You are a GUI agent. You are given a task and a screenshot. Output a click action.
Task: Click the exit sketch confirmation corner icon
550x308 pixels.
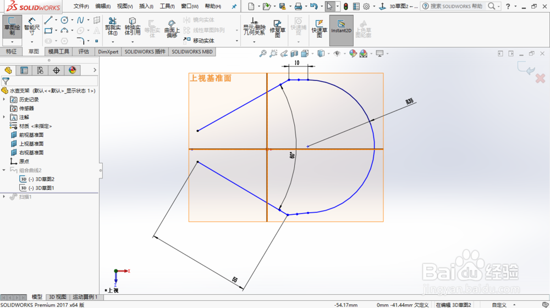point(526,68)
